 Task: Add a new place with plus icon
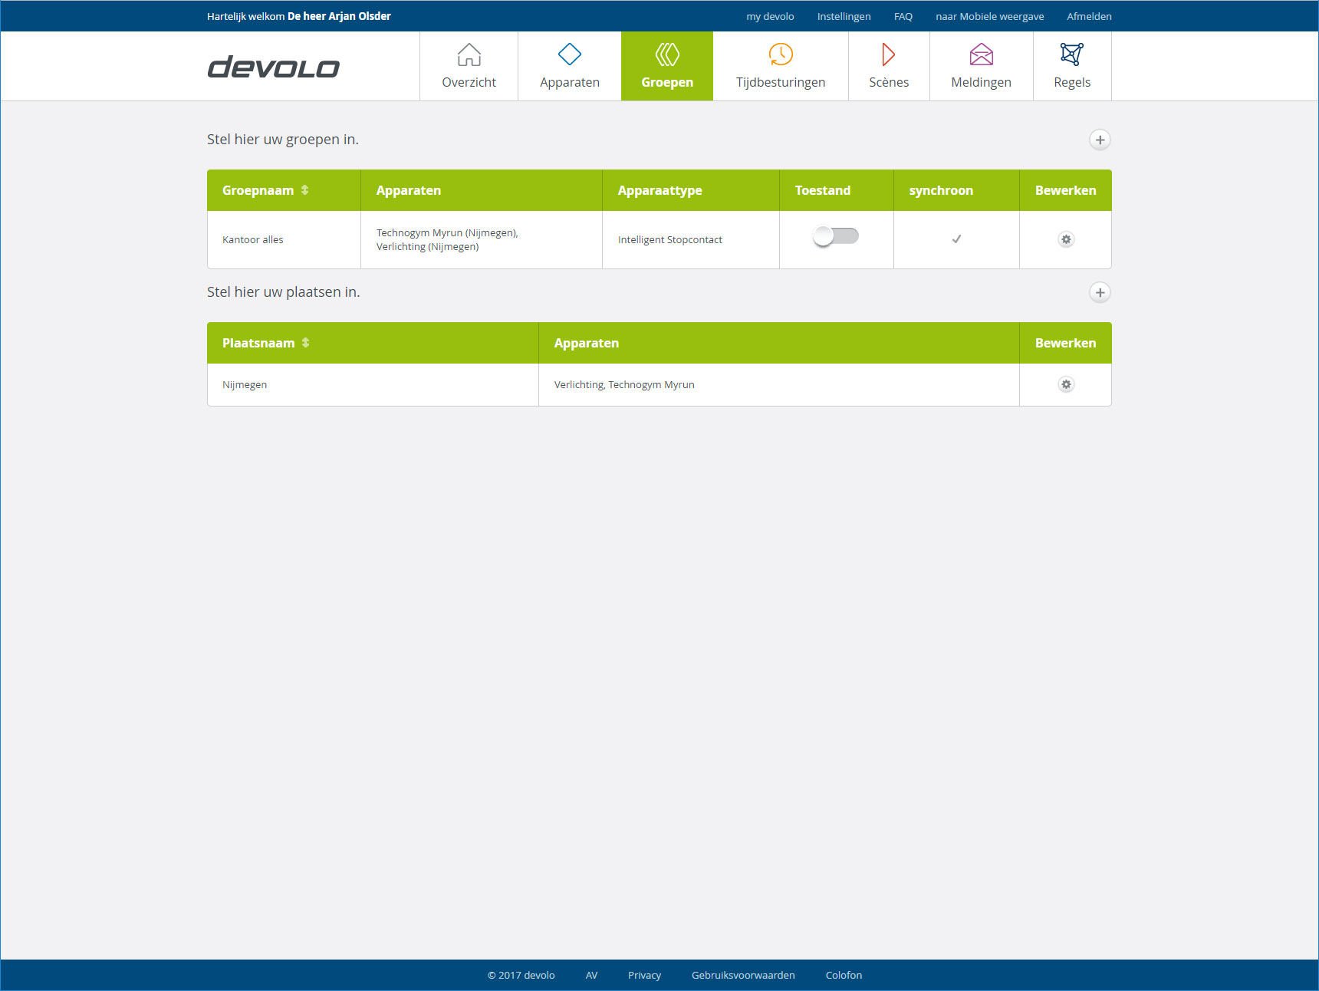coord(1100,292)
